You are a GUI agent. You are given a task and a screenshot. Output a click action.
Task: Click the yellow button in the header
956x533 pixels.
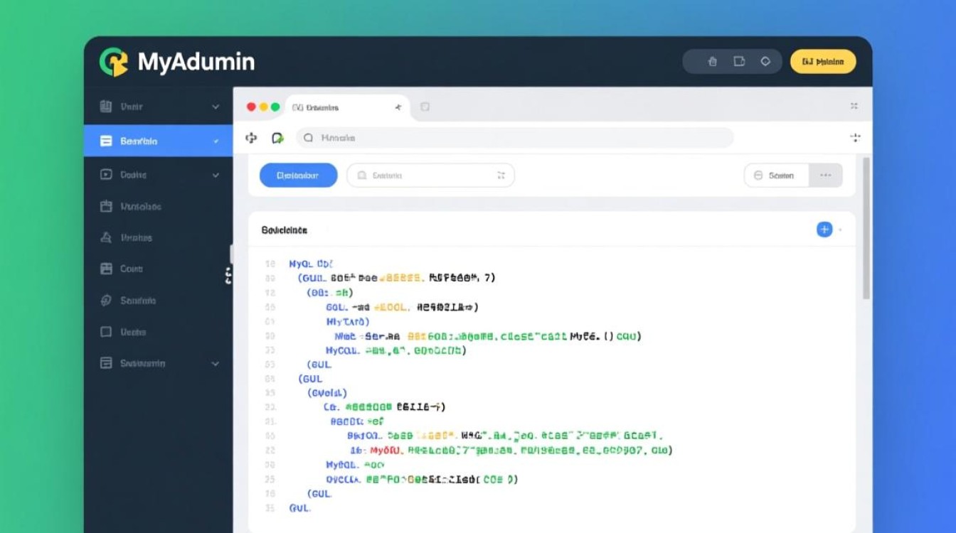[x=822, y=62]
